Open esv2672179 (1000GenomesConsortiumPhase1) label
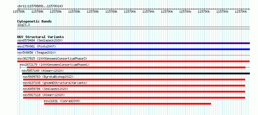This screenshot has width=258, height=115. 54,65
